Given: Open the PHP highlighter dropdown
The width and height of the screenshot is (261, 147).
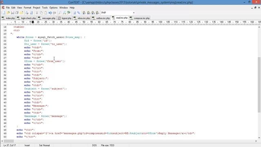Looking at the screenshot, I should coord(134,13).
